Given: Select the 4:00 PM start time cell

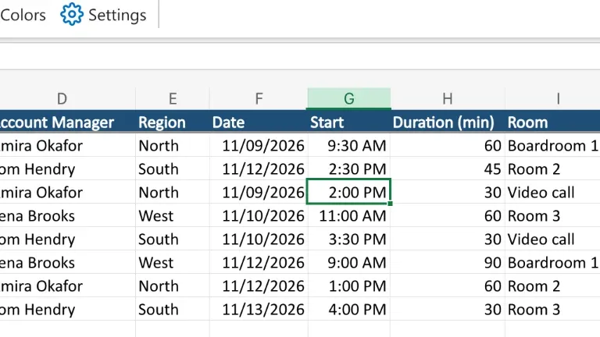Looking at the screenshot, I should 349,309.
